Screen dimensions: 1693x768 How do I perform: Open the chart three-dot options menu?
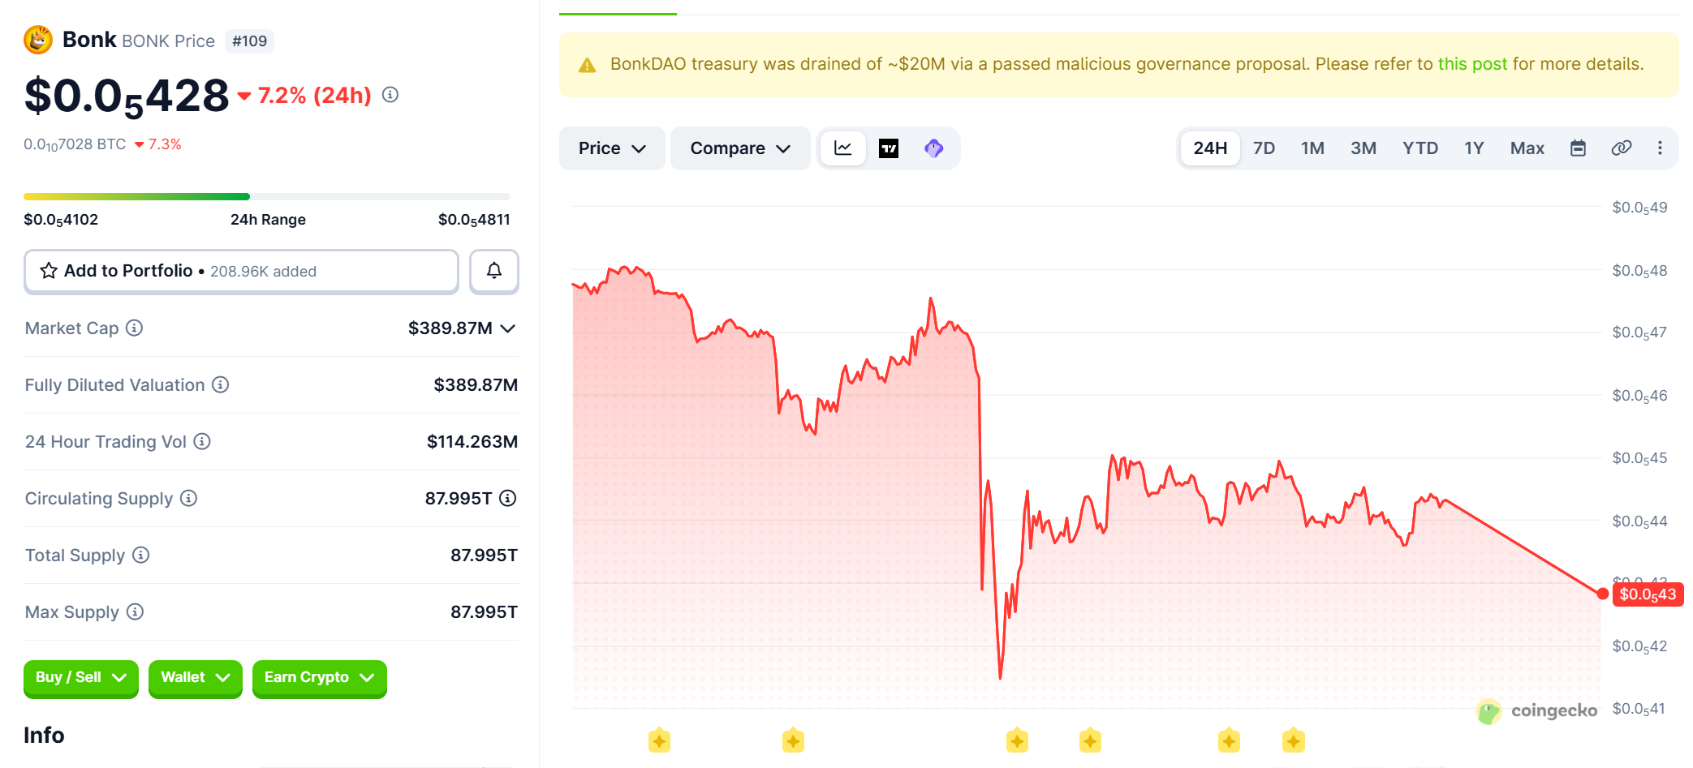pyautogui.click(x=1660, y=148)
